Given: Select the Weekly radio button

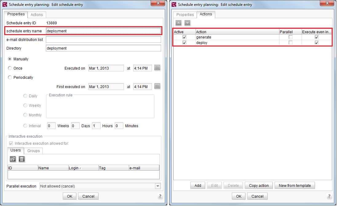Looking at the screenshot, I should point(25,105).
